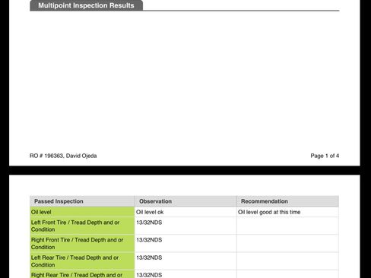Click the 13/32NDS value for Right Front Tire

pyautogui.click(x=149, y=240)
